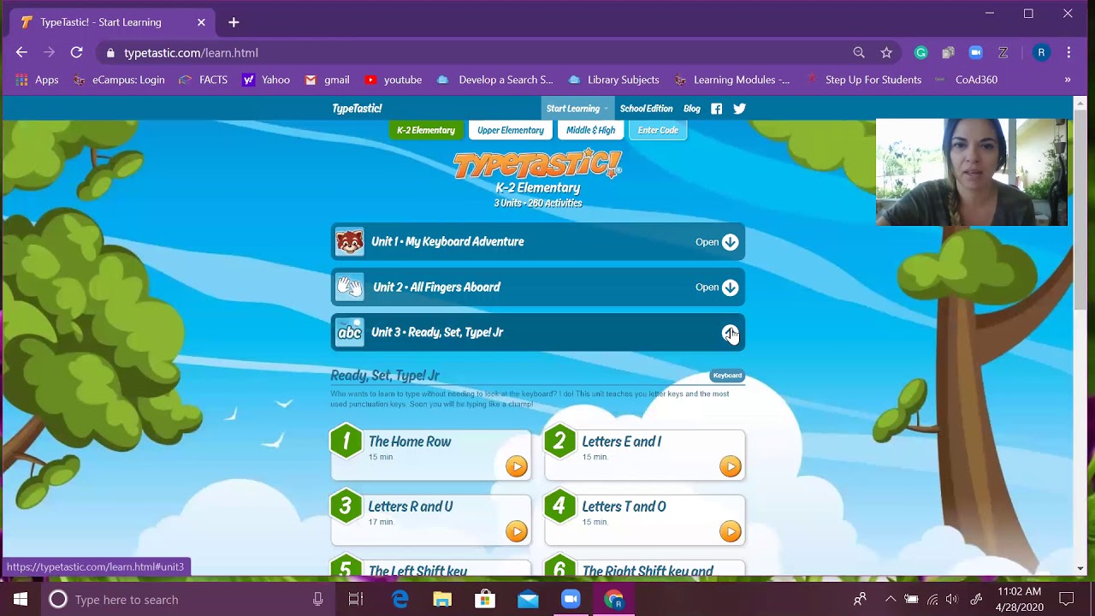The height and width of the screenshot is (616, 1095).
Task: Open Task View on taskbar
Action: 356,599
